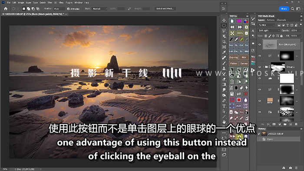Click the TK rewind double-arrow button
This screenshot has width=304, height=171.
(232, 27)
